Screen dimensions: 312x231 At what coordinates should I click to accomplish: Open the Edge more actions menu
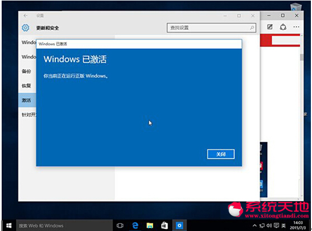pos(296,27)
